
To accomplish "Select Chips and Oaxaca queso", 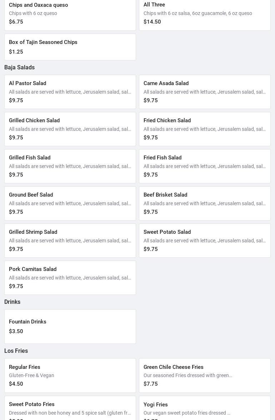I will 70,14.
